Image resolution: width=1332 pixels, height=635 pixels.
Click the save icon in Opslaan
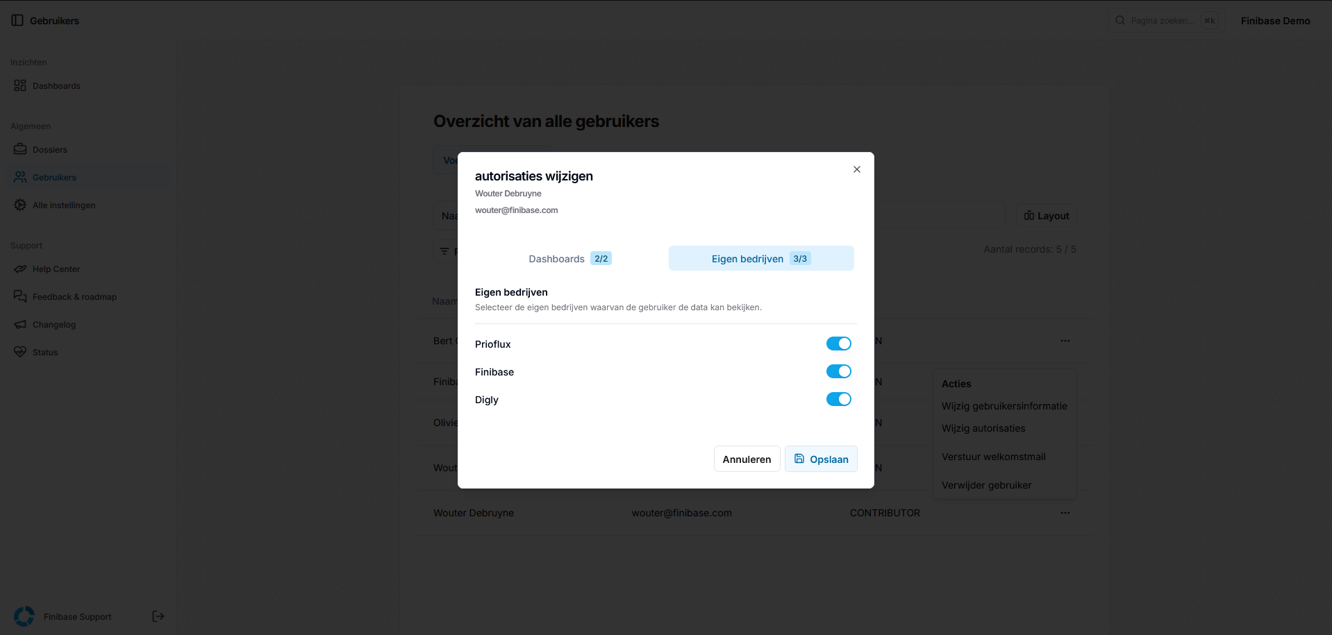coord(799,459)
